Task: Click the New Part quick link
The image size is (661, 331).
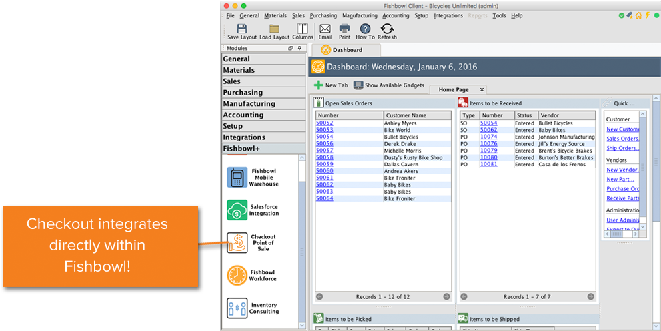Action: coord(620,179)
